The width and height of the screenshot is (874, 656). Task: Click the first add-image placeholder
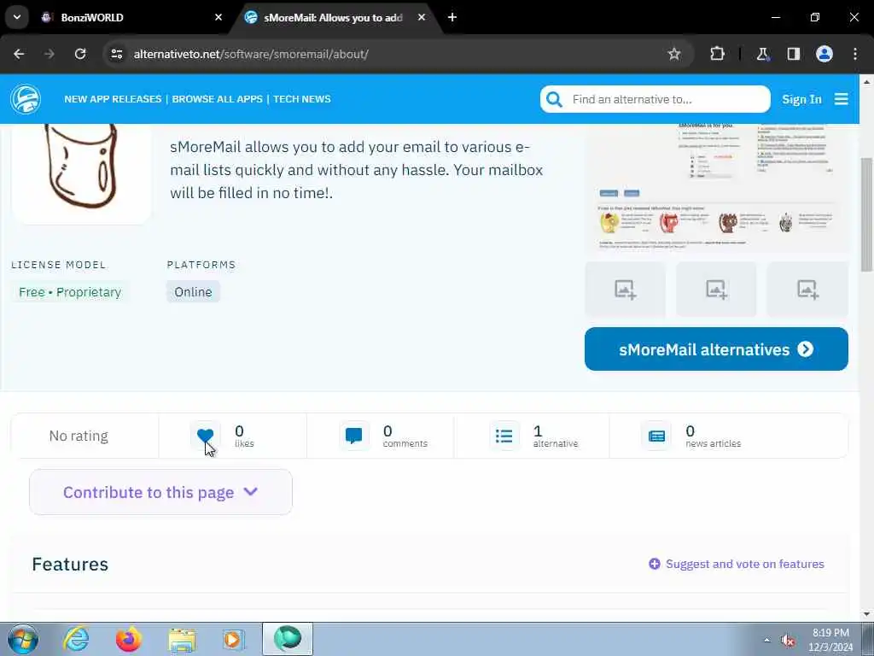coord(625,290)
